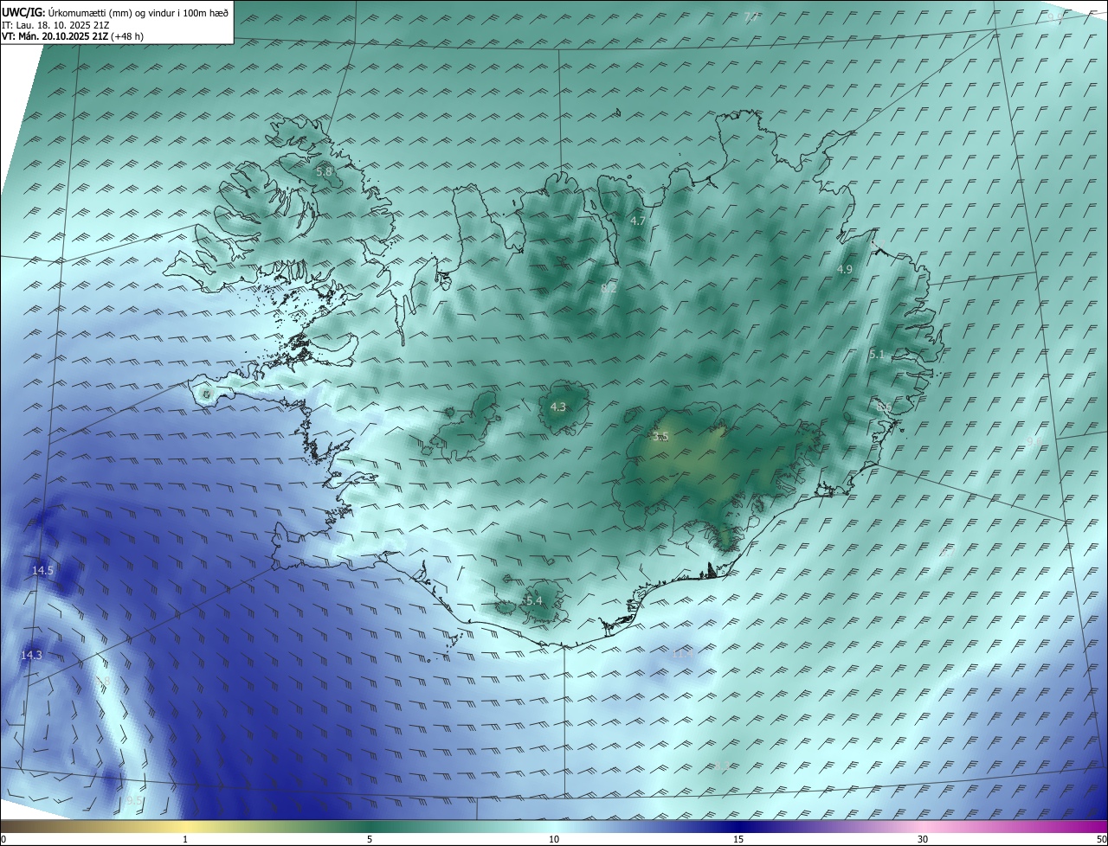1108x846 pixels.
Task: Click the 30 tick on the color scale
Action: pos(923,839)
